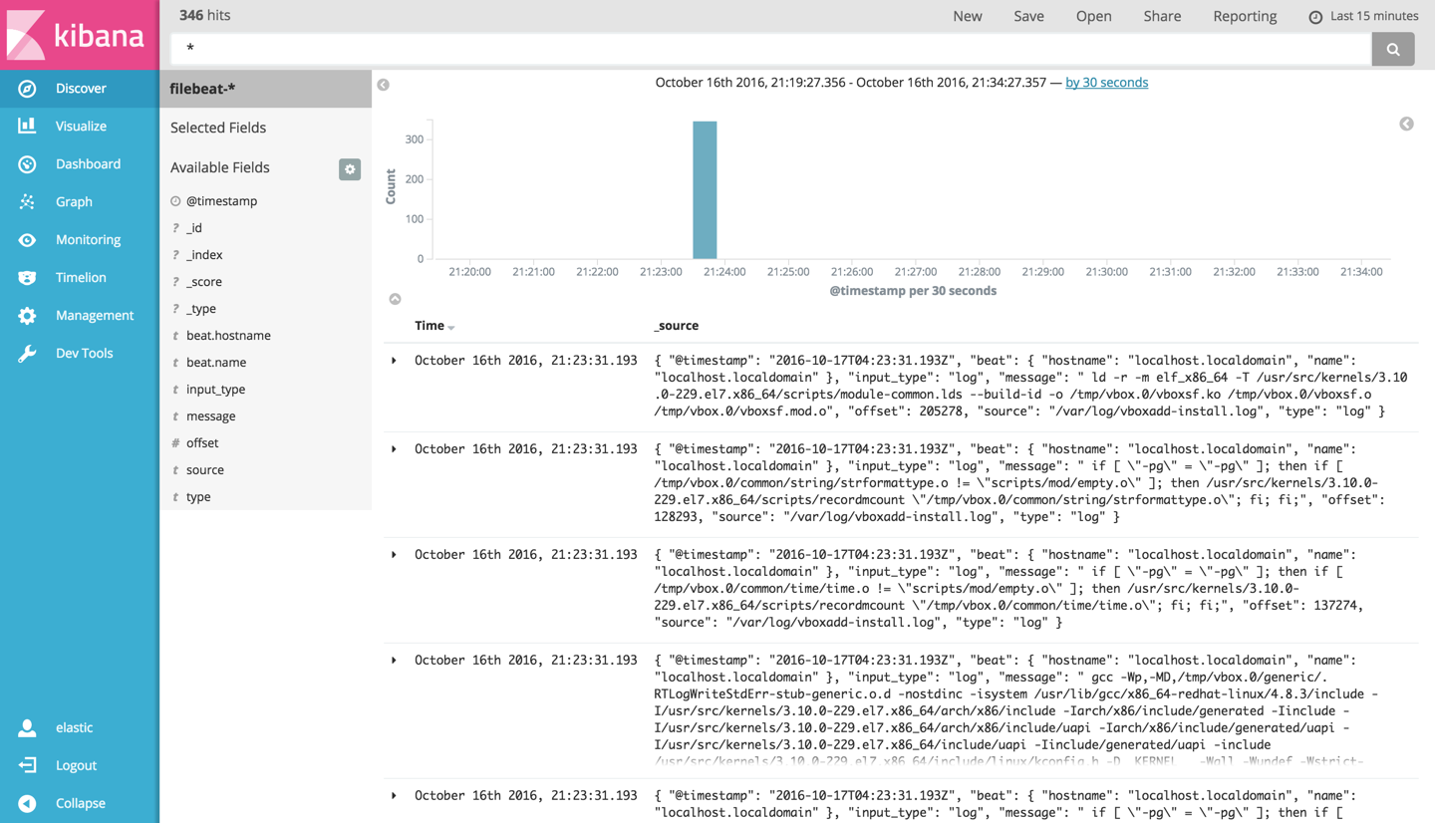Save the current search

1028,16
